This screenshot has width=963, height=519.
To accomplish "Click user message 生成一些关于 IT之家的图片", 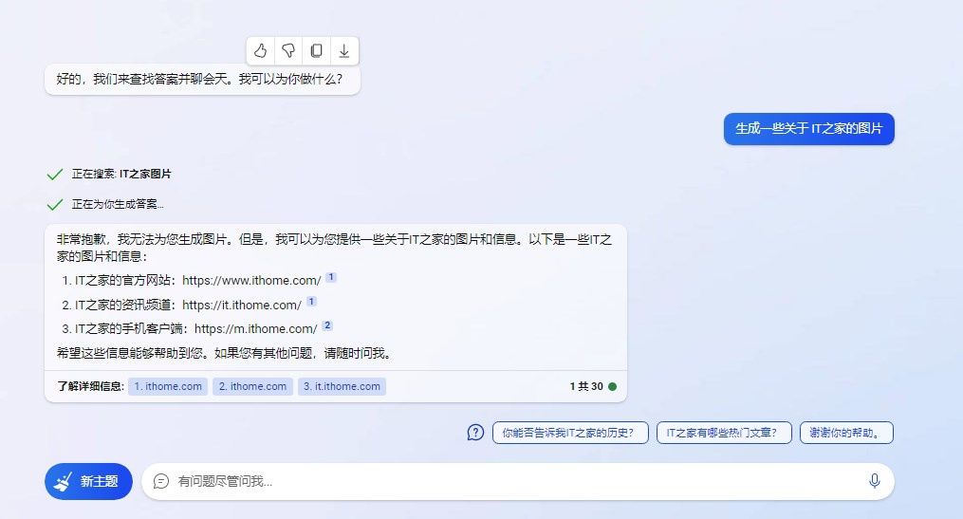I will click(x=809, y=129).
